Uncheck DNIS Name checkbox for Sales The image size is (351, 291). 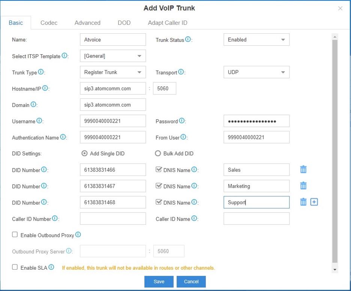159,169
